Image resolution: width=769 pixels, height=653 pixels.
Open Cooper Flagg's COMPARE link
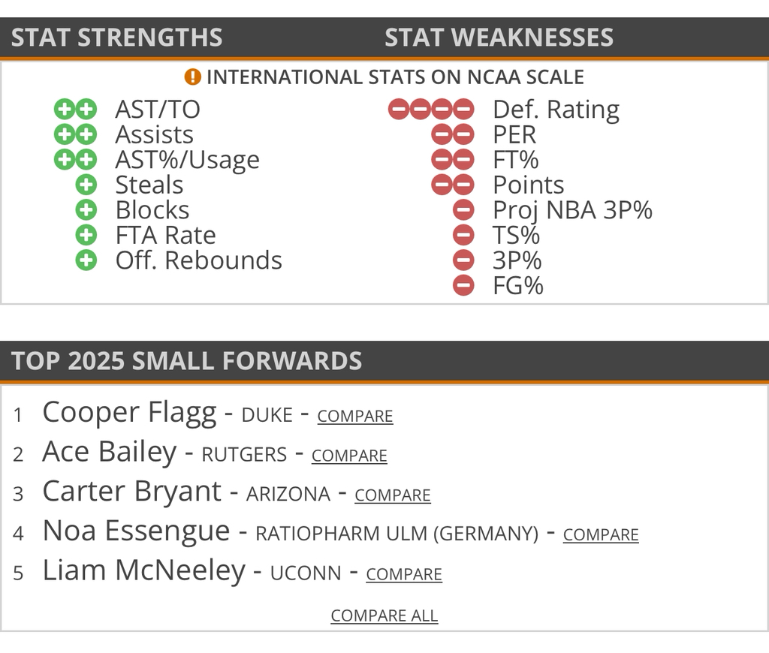coord(355,416)
